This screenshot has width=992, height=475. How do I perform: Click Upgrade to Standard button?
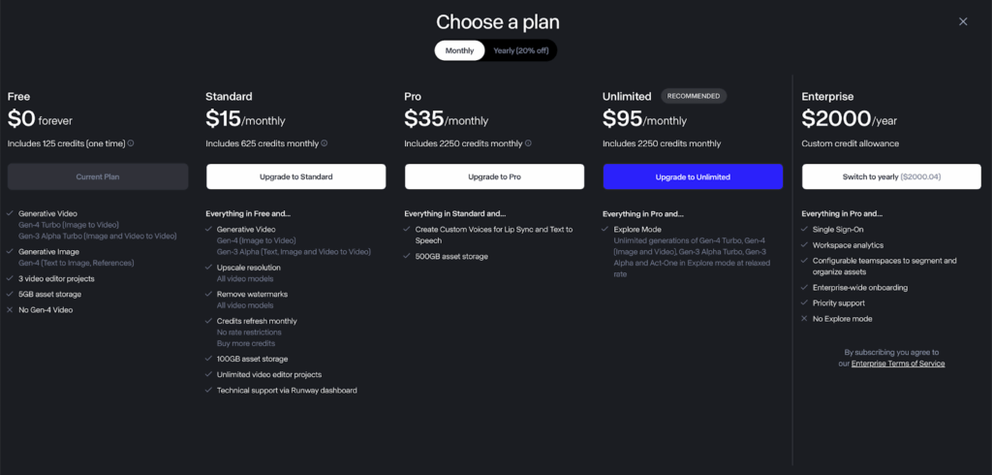point(296,176)
